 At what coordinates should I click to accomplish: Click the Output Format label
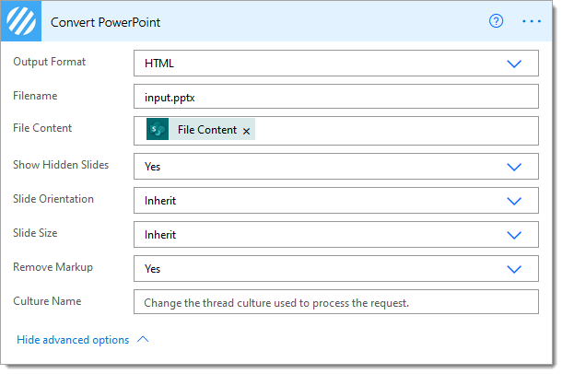pos(50,62)
